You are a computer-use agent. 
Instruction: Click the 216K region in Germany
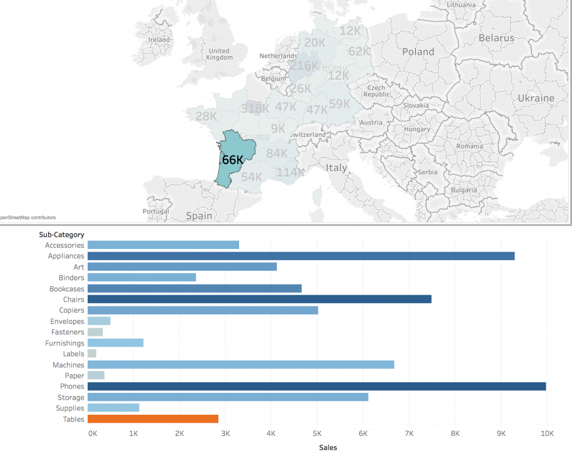point(304,66)
